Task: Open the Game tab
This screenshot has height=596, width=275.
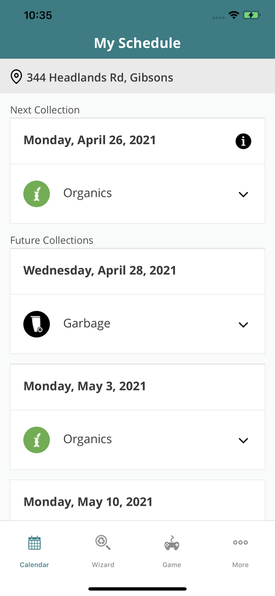Action: tap(171, 552)
